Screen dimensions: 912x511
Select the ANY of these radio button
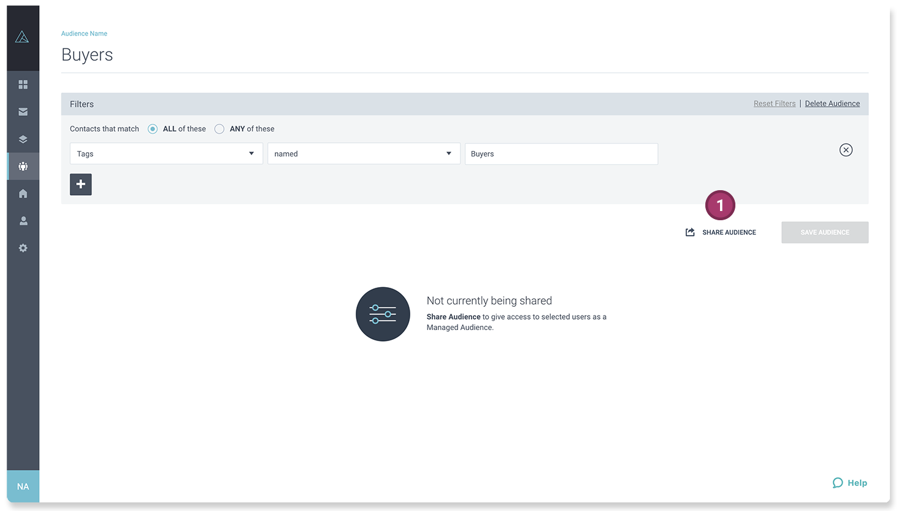[x=219, y=129]
